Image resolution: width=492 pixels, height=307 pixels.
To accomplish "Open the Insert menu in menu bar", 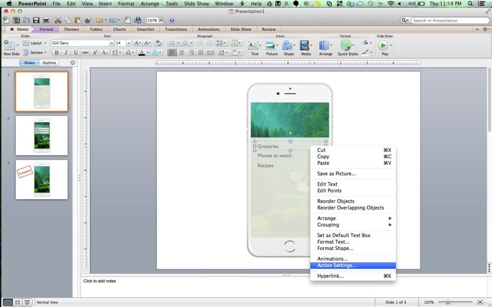I will point(105,4).
